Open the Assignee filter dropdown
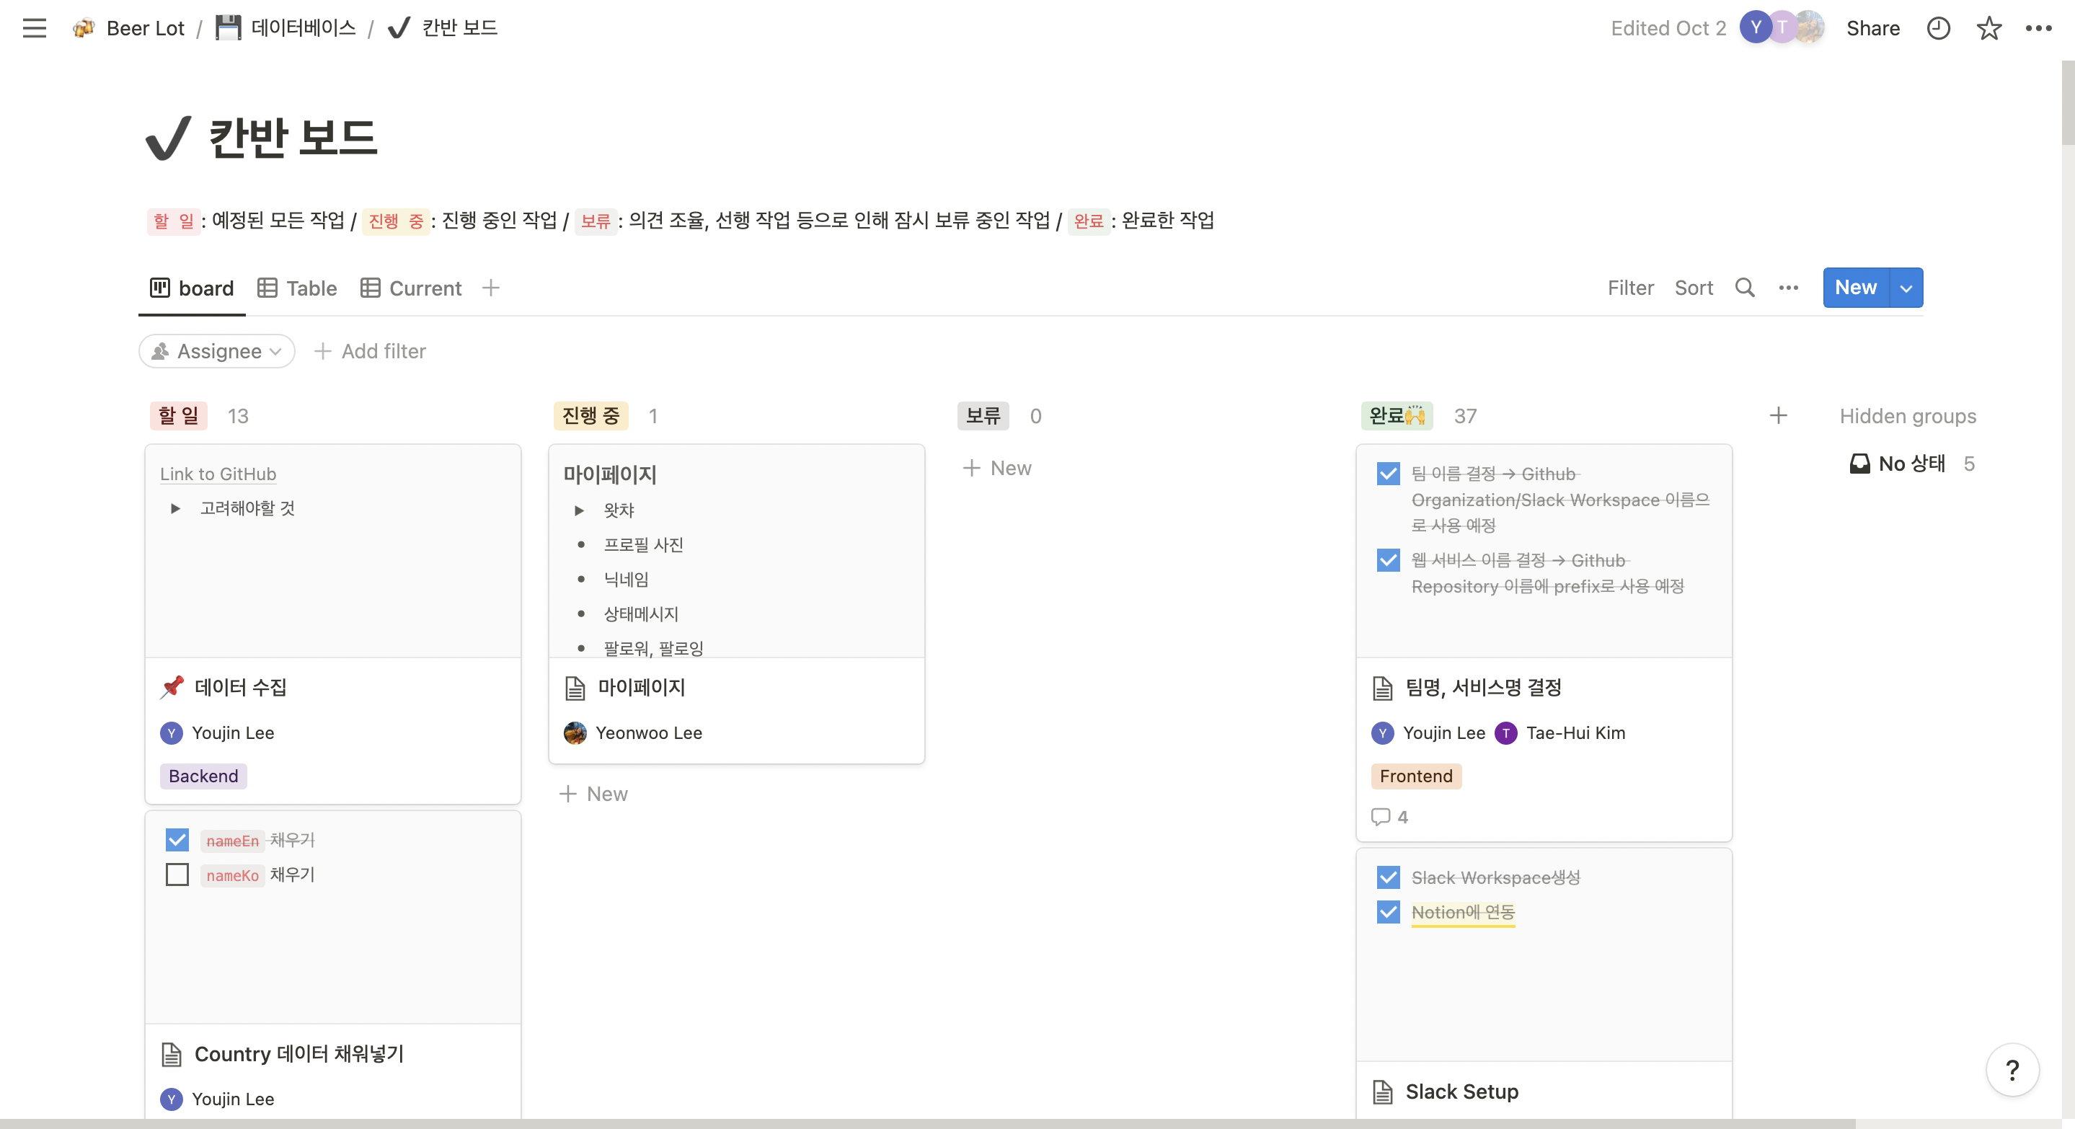Viewport: 2075px width, 1129px height. 217,351
